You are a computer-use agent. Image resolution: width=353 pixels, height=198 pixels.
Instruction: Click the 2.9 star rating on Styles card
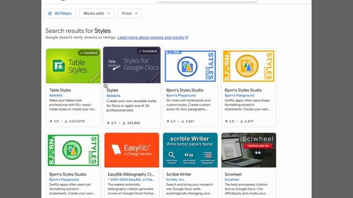111,123
